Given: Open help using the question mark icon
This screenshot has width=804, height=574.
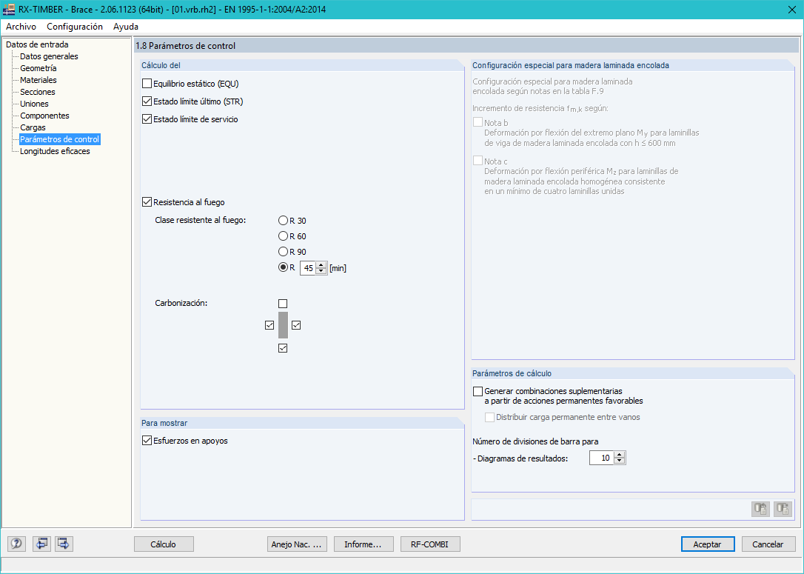Looking at the screenshot, I should click(x=16, y=544).
